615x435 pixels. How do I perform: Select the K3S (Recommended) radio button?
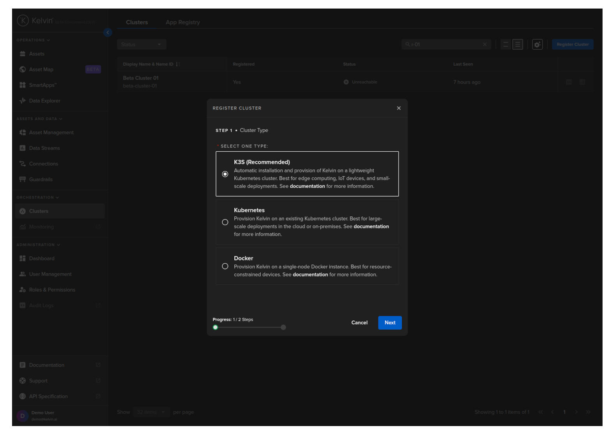pyautogui.click(x=225, y=174)
